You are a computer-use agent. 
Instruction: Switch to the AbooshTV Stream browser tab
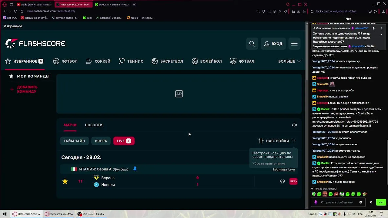coord(112,5)
